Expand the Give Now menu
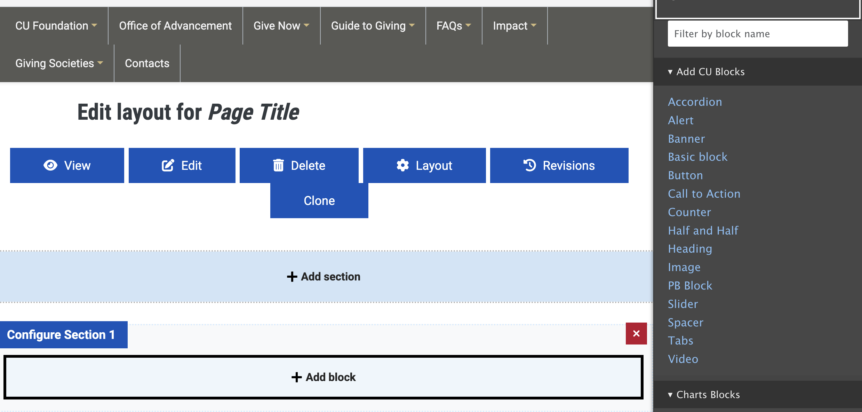 point(281,26)
